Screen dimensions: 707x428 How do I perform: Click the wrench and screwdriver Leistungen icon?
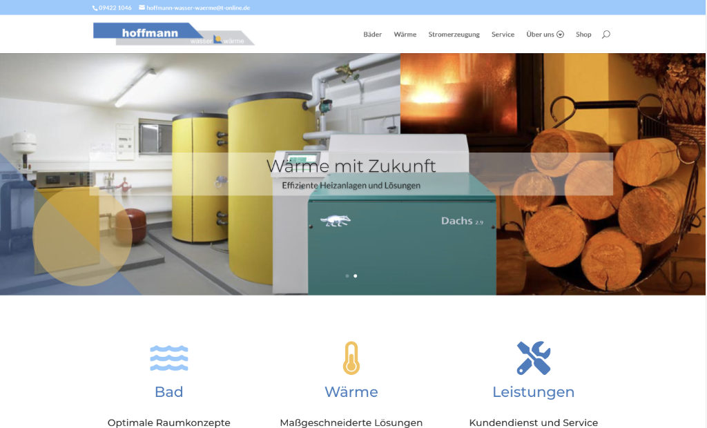tap(534, 358)
